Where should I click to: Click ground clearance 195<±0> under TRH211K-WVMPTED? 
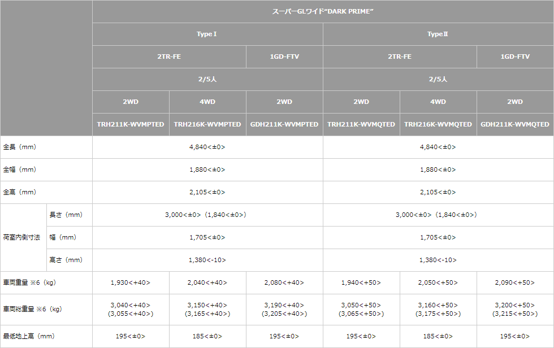click(131, 336)
